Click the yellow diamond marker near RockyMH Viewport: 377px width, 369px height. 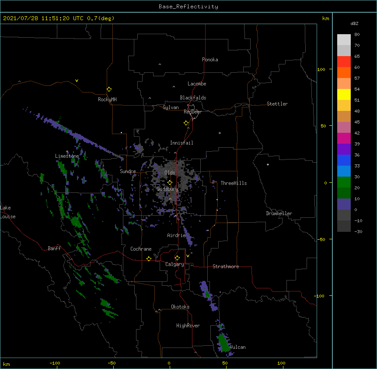coord(109,89)
